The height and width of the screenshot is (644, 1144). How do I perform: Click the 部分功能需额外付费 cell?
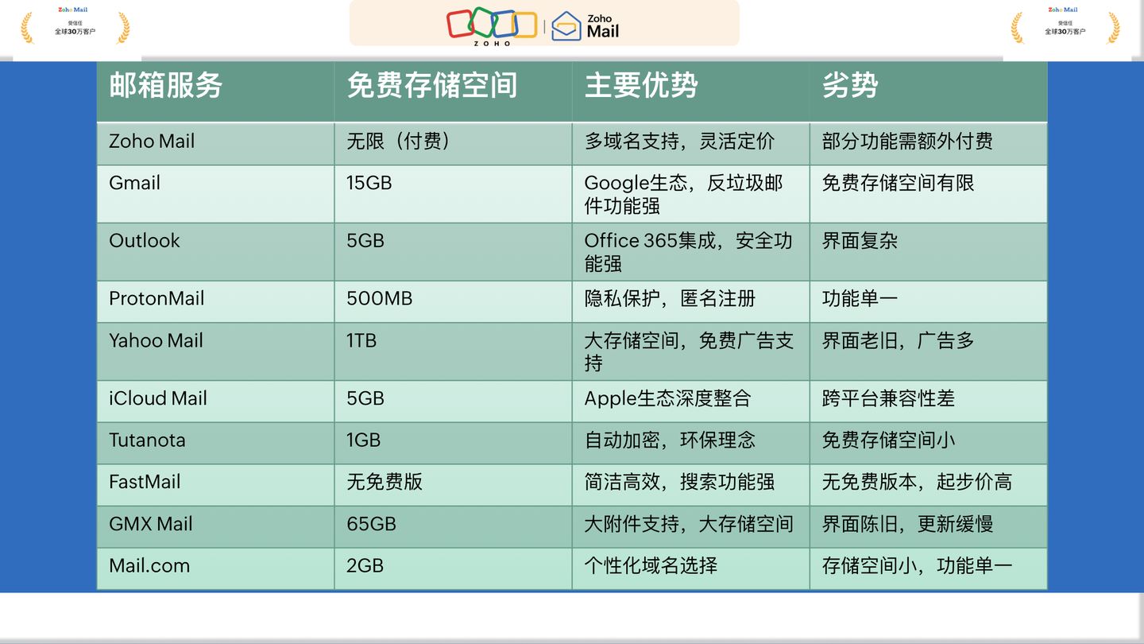click(928, 144)
